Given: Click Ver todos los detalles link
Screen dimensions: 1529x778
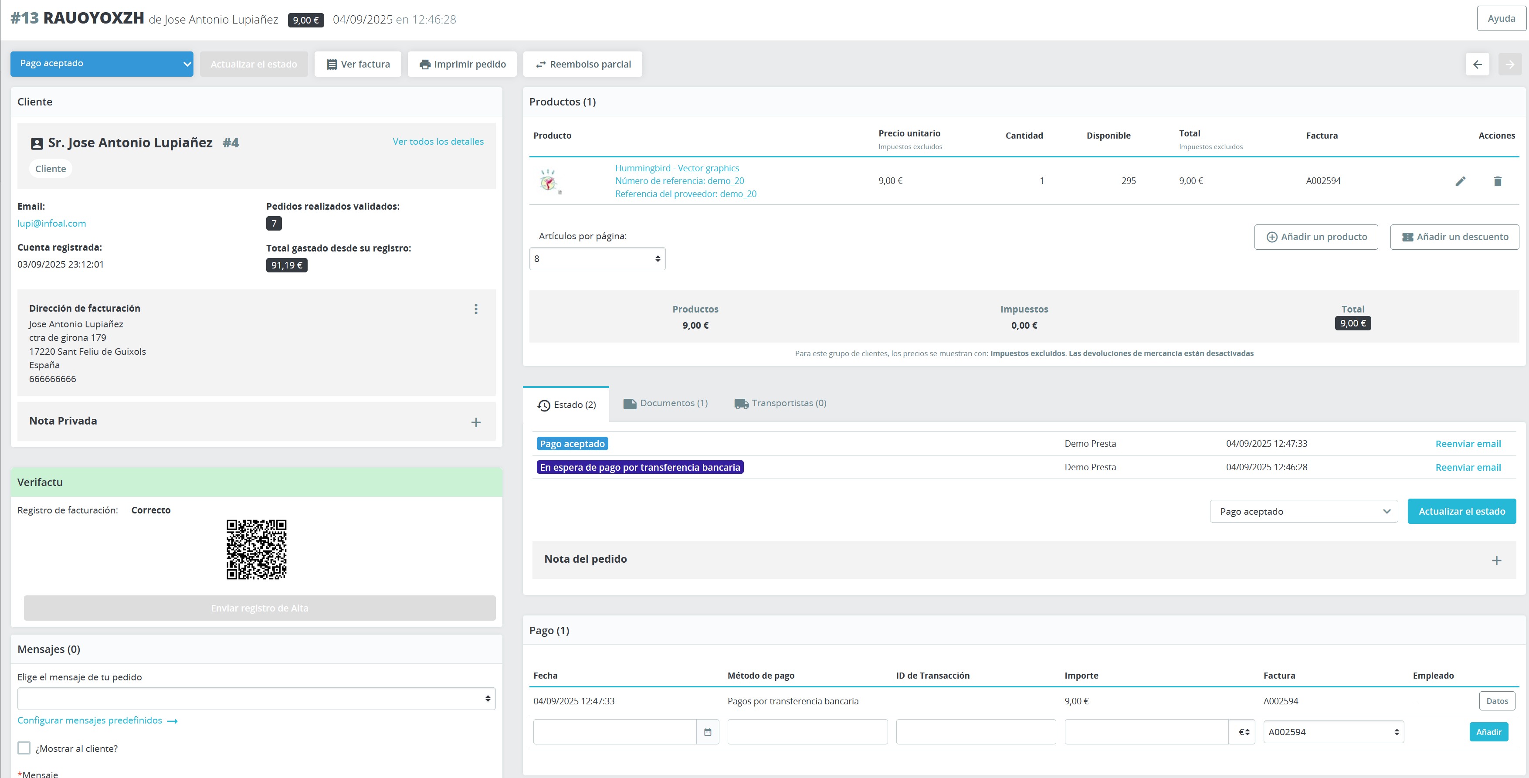Looking at the screenshot, I should (x=437, y=141).
